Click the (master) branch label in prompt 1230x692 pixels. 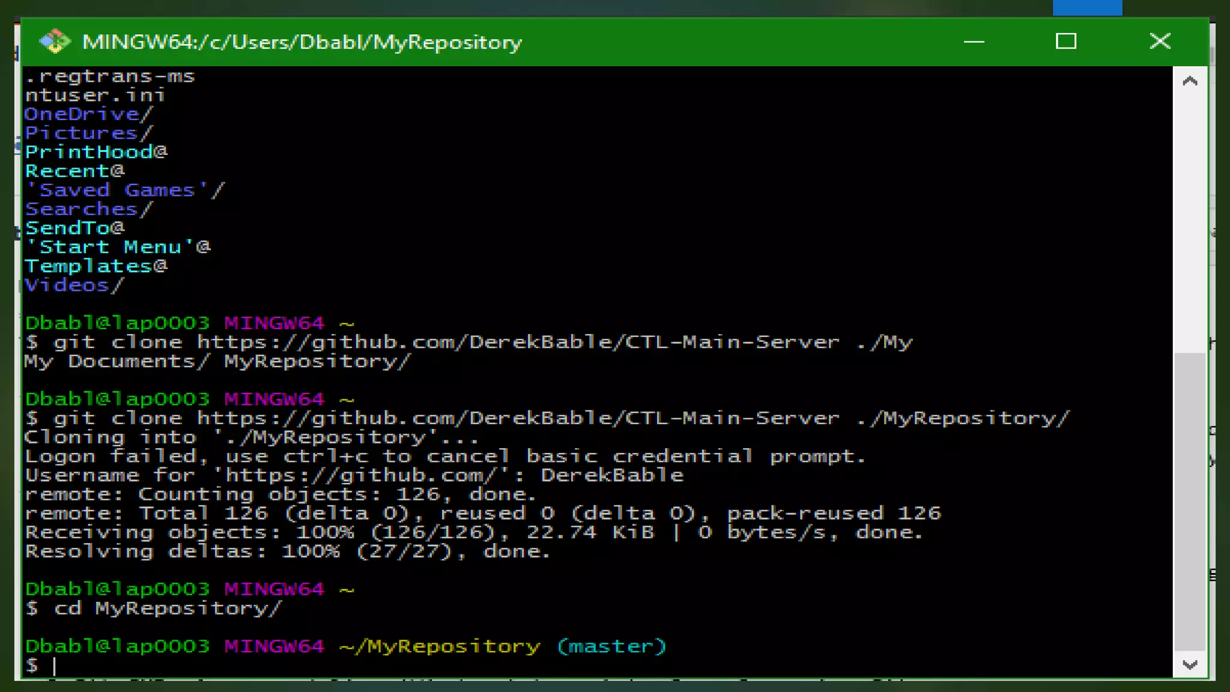tap(611, 646)
